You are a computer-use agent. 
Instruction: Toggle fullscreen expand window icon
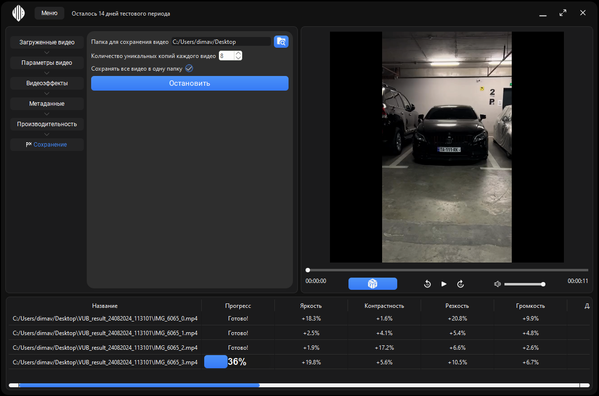[x=563, y=13]
